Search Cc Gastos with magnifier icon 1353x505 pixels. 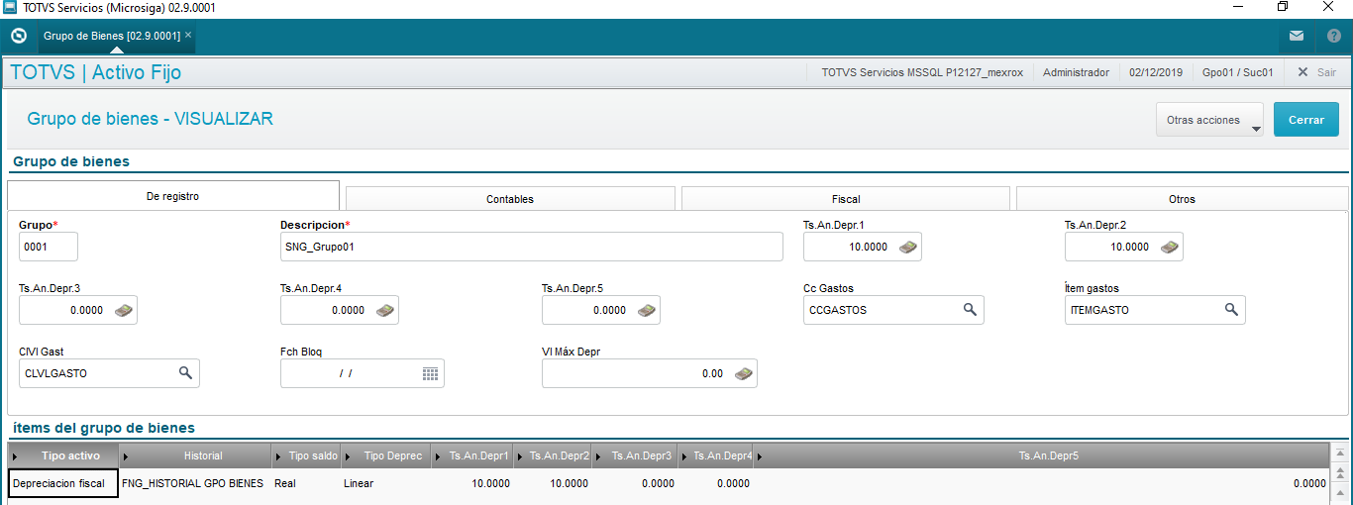[971, 310]
